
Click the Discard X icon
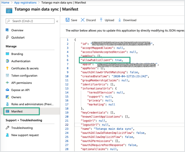click(x=83, y=20)
